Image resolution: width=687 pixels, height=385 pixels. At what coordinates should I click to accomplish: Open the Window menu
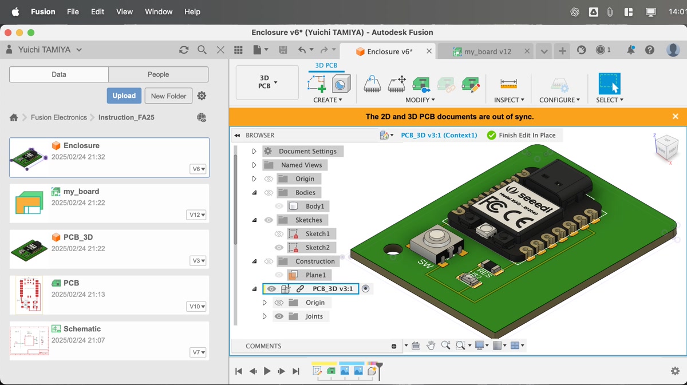159,11
